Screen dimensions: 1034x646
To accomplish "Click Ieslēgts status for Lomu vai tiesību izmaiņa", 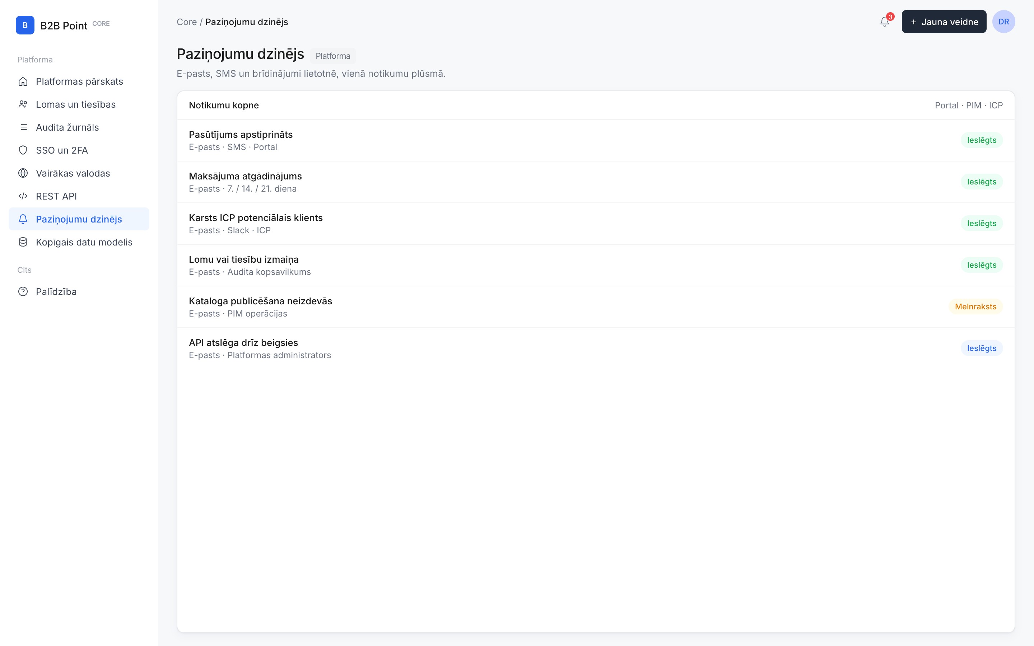I will [x=982, y=265].
